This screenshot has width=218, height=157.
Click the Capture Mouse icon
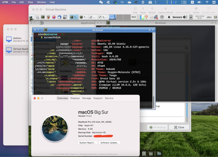pyautogui.click(x=165, y=8)
